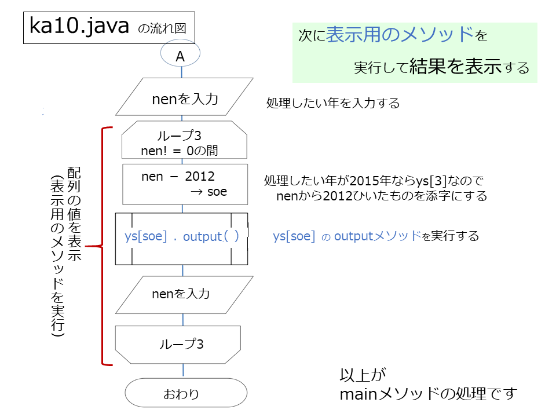Click the large text 結果を表示する
Image resolution: width=556 pixels, height=417 pixels.
pyautogui.click(x=470, y=66)
